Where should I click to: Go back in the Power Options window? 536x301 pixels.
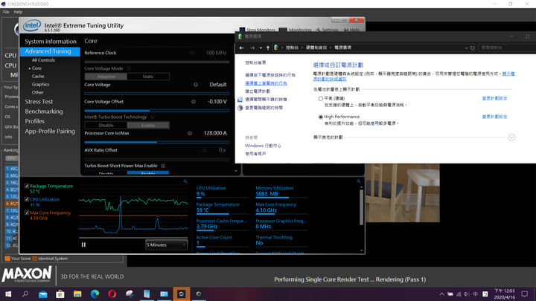tap(242, 48)
